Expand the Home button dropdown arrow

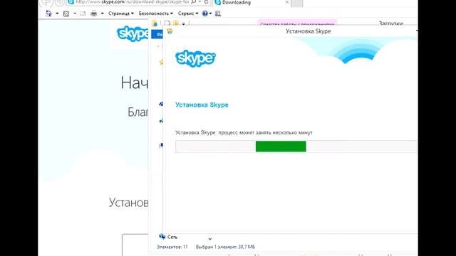[x=57, y=14]
